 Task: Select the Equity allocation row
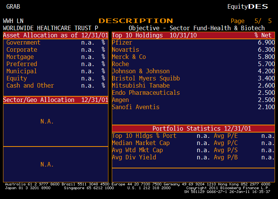(56, 78)
